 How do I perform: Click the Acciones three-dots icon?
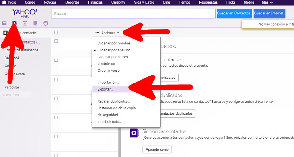click(x=97, y=33)
